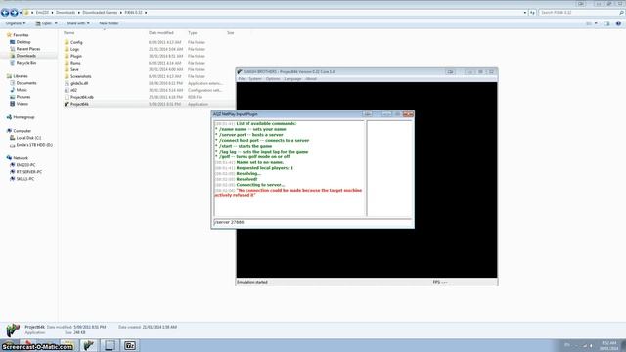Click the address bar refresh button

pyautogui.click(x=532, y=13)
